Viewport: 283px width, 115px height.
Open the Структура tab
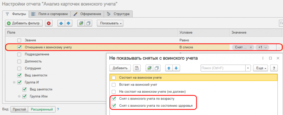point(118,14)
